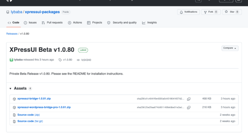Screen dimensions: 248x139
Task: Switch to the Issues tab
Action: (30, 23)
